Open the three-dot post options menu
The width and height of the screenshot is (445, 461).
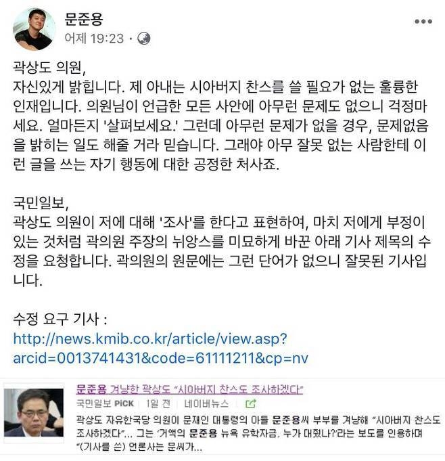pyautogui.click(x=423, y=22)
